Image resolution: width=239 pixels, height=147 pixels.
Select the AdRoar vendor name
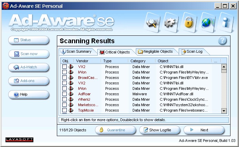coord(84,94)
